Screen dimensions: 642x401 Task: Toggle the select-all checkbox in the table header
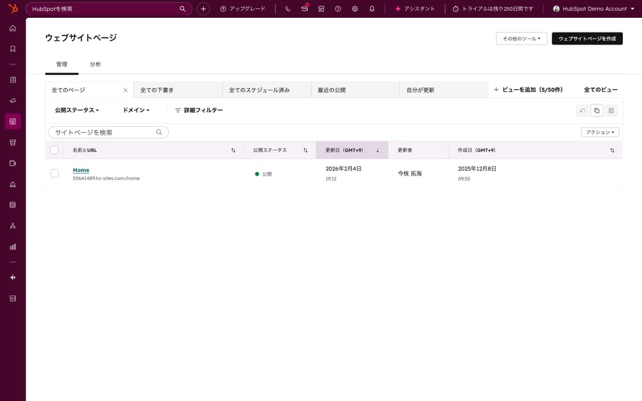pos(54,150)
